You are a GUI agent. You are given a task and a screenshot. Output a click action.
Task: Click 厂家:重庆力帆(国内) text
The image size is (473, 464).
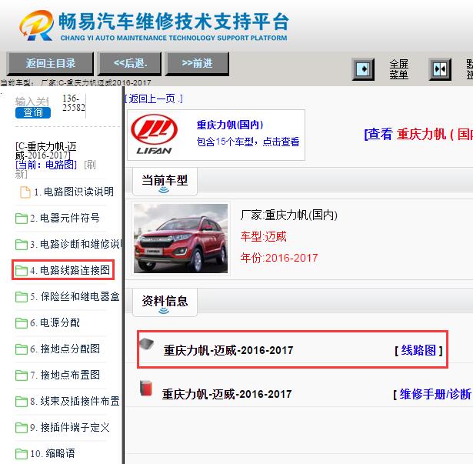[288, 215]
